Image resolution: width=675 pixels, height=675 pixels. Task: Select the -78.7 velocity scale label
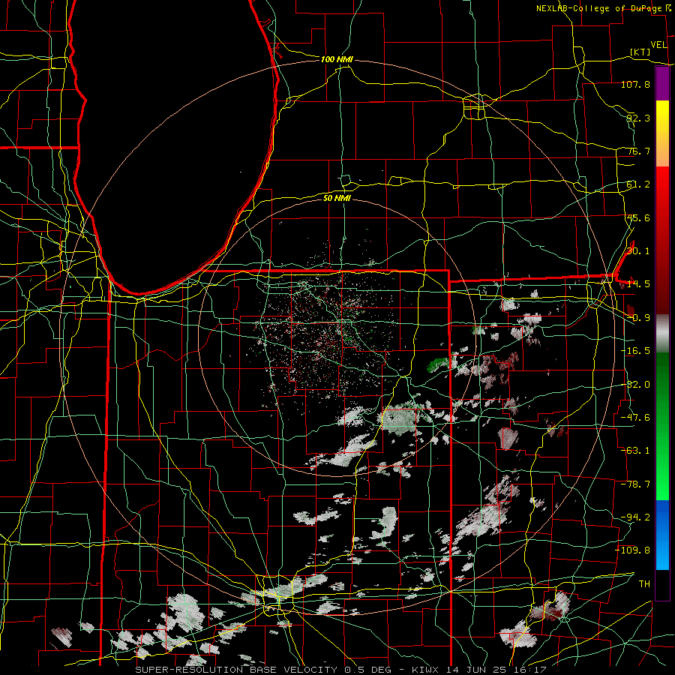tap(635, 484)
